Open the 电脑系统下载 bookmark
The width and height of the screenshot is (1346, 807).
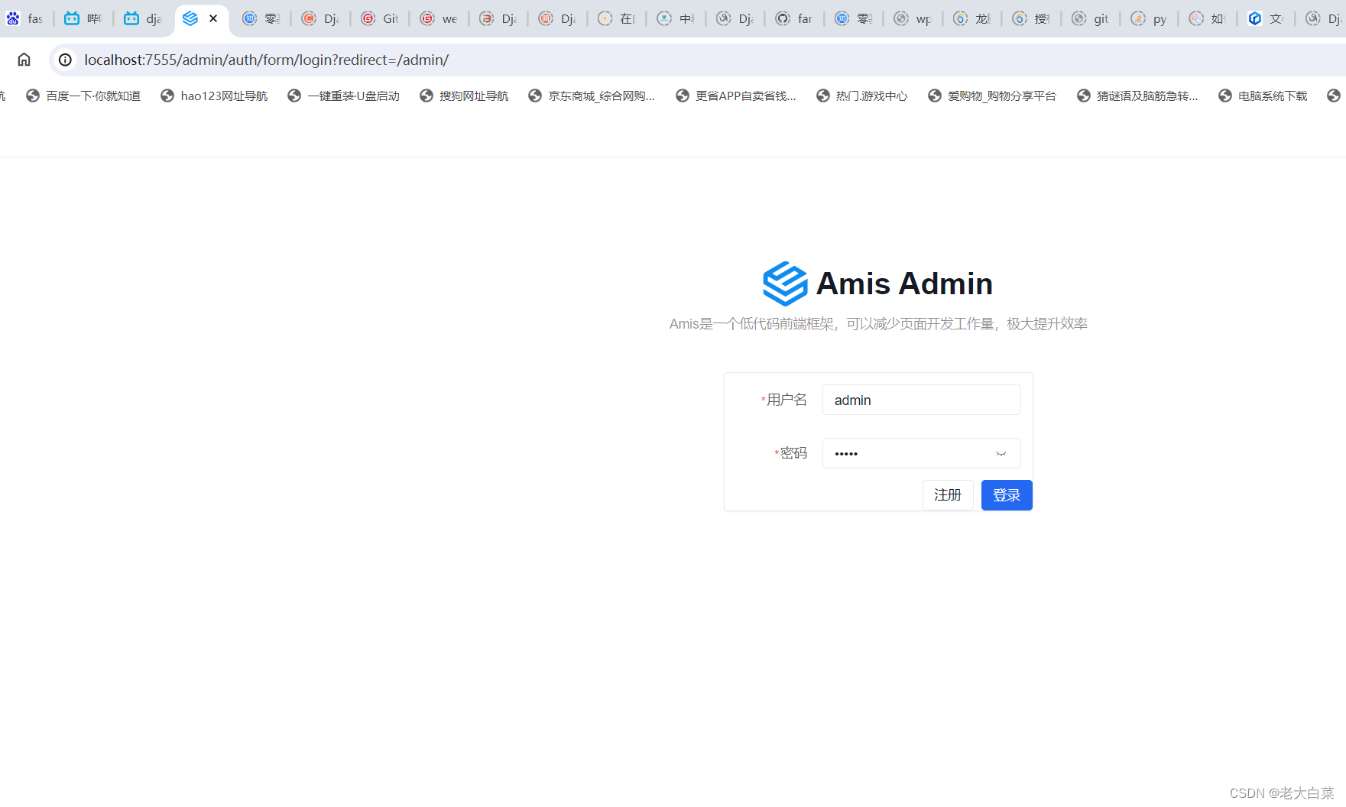pyautogui.click(x=1263, y=96)
